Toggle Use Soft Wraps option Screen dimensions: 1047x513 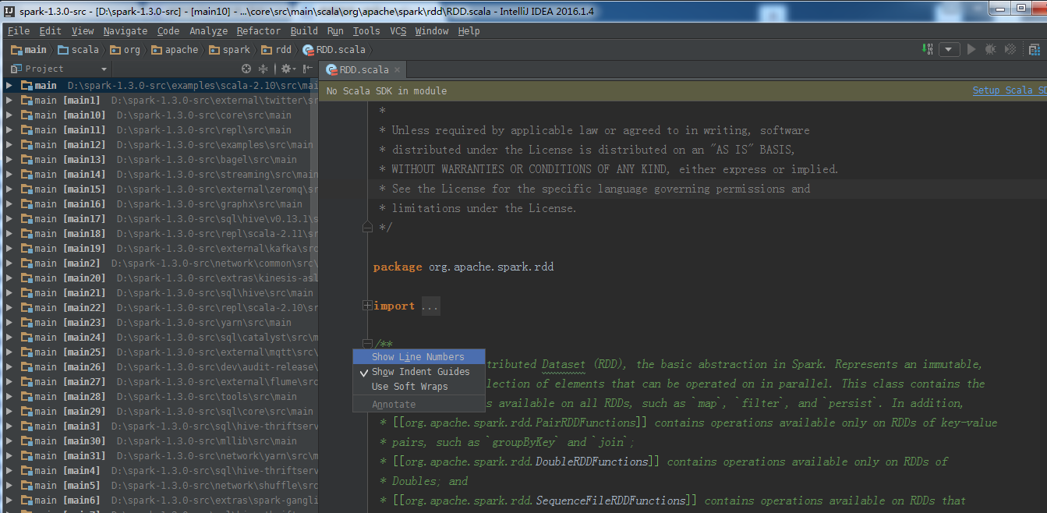(x=419, y=387)
